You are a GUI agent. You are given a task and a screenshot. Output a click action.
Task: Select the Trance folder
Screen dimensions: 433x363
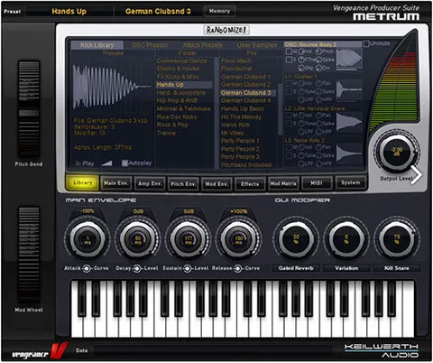coord(166,133)
